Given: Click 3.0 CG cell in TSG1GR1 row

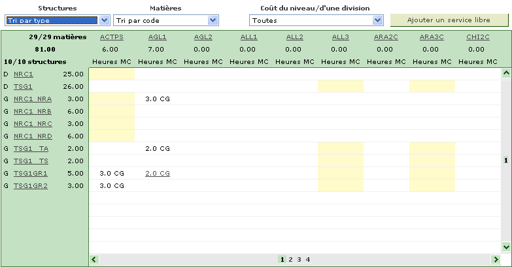Looking at the screenshot, I should pyautogui.click(x=112, y=173).
